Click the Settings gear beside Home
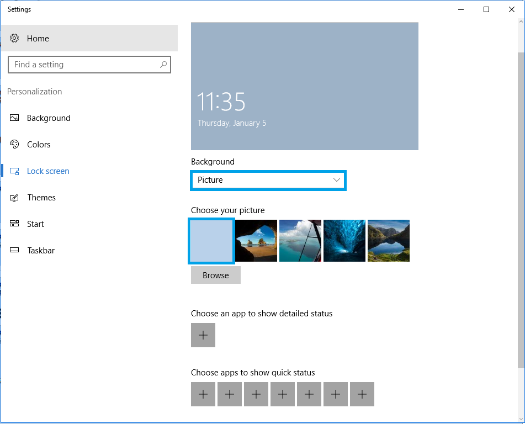 [15, 38]
